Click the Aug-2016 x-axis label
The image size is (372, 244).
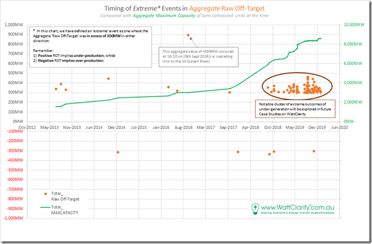point(184,127)
